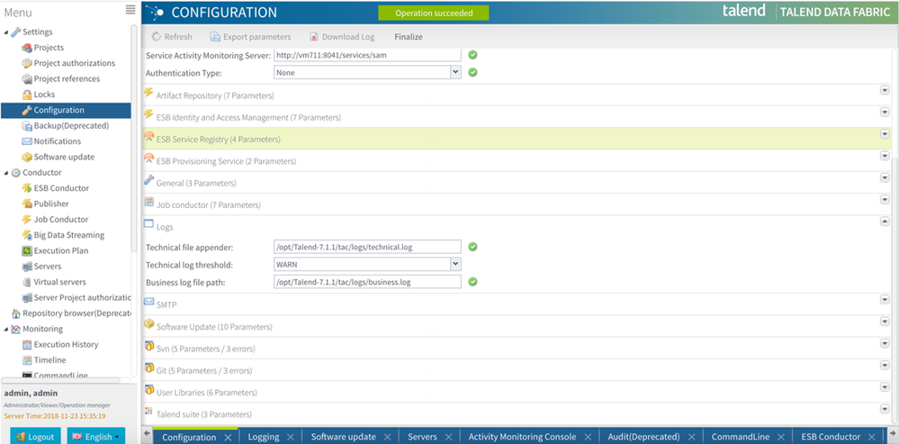
Task: Click Job conductor (7 Parameters) header
Action: click(516, 204)
